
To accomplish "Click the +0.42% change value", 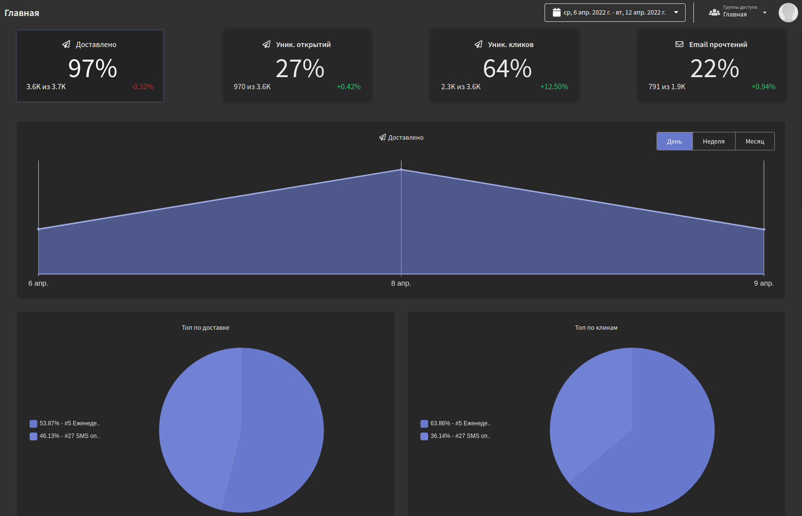I will click(349, 87).
